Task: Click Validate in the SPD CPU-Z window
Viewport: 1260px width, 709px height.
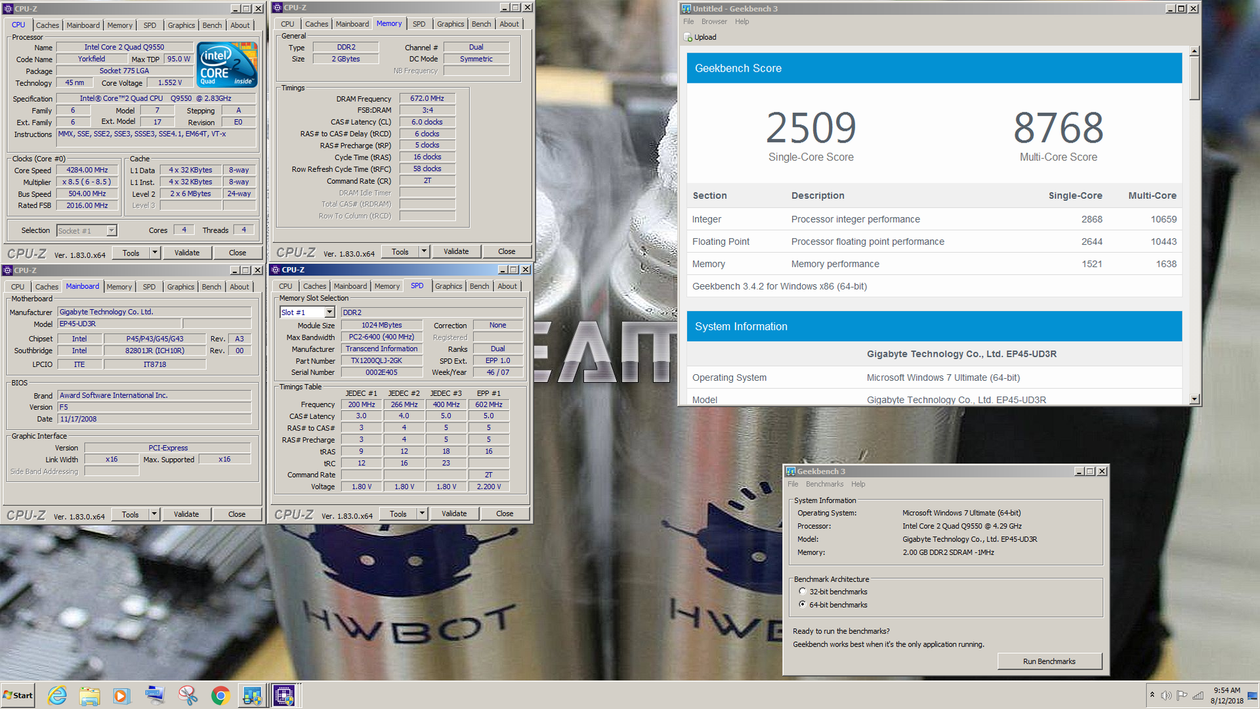Action: click(454, 513)
